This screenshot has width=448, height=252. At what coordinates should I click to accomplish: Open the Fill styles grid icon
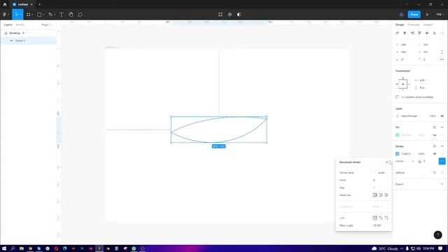pos(434,127)
